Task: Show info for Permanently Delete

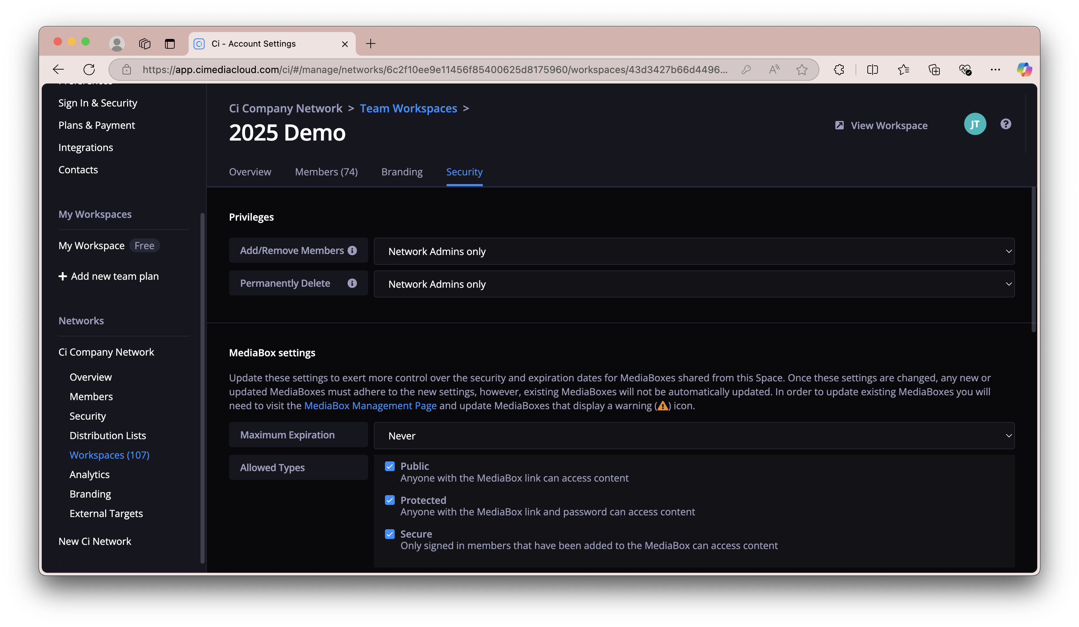Action: click(352, 283)
